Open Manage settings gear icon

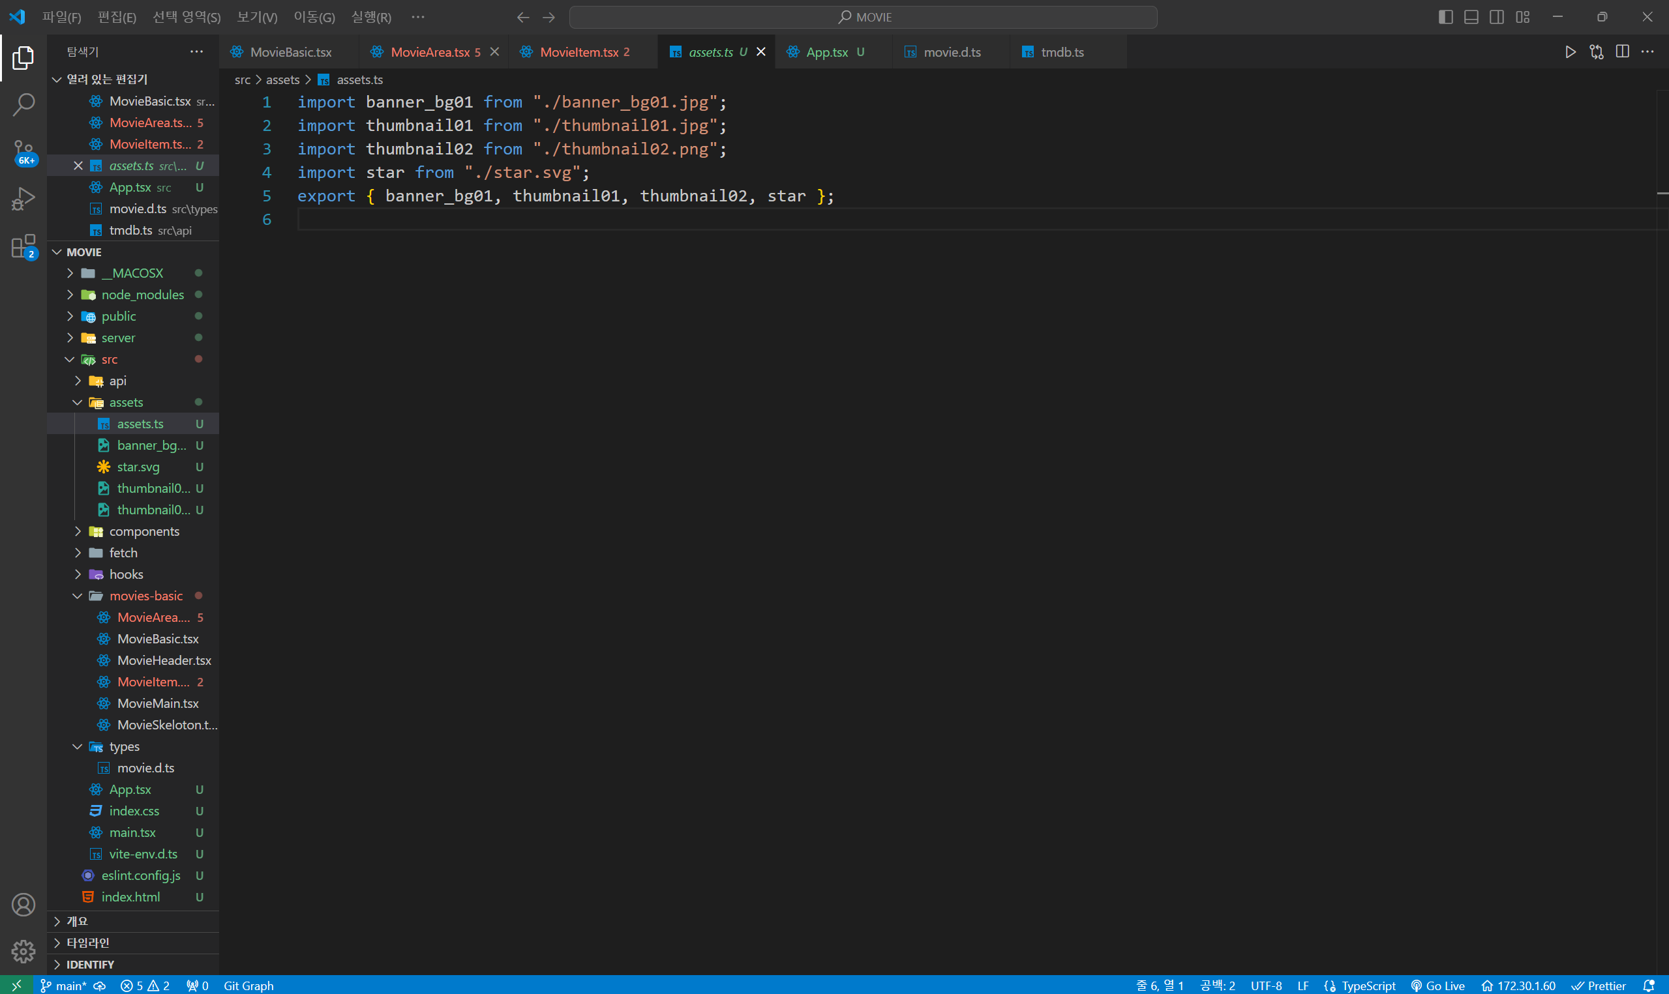click(23, 951)
